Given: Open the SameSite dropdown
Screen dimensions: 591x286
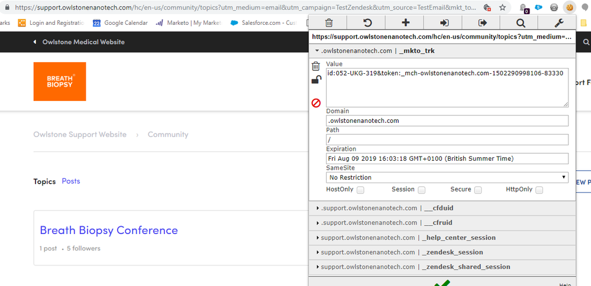Looking at the screenshot, I should (x=447, y=177).
